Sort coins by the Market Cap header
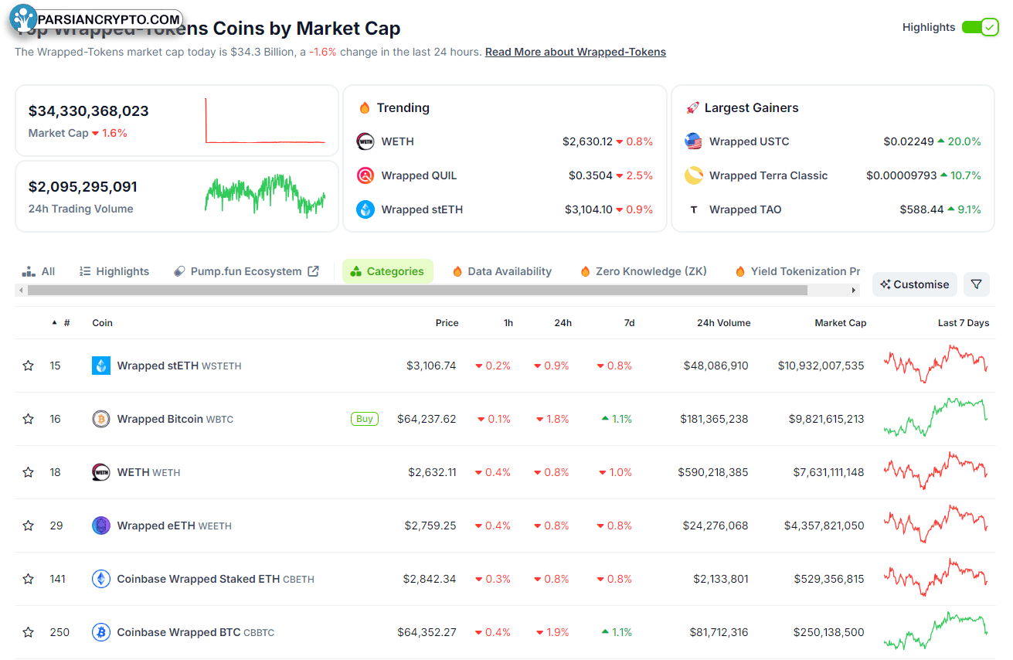 [840, 323]
